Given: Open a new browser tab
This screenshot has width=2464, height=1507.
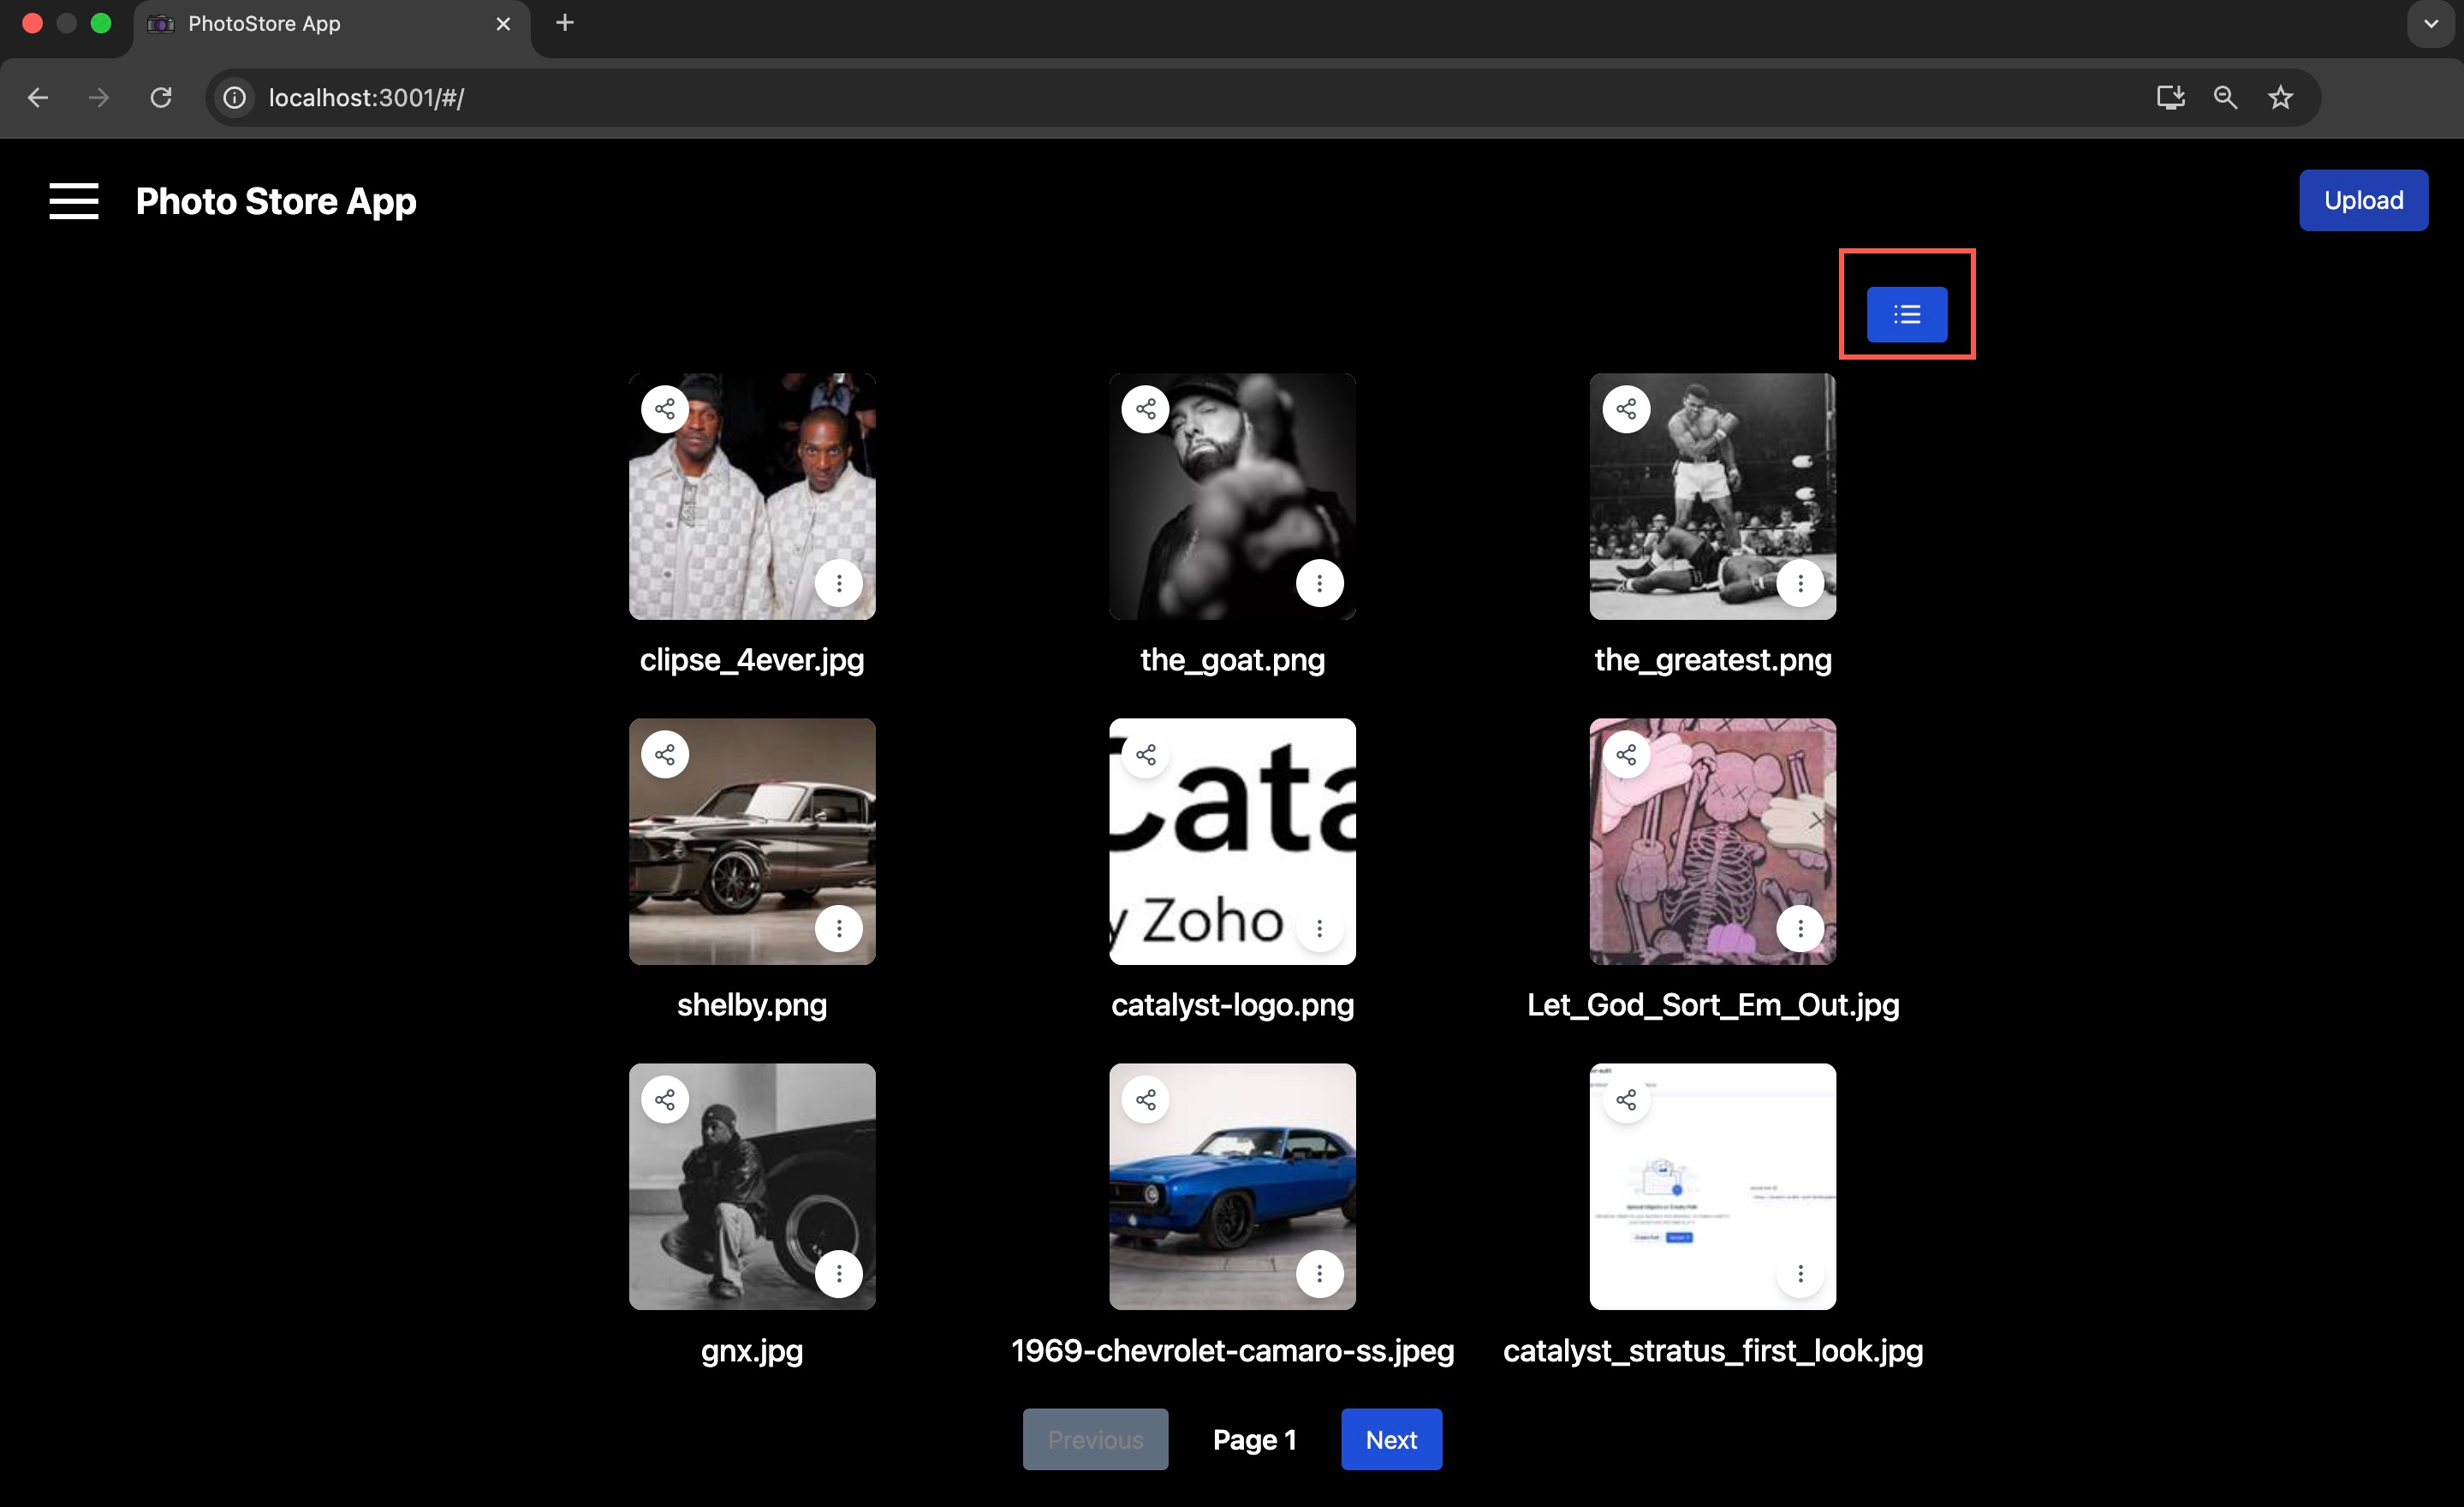Looking at the screenshot, I should (x=565, y=23).
